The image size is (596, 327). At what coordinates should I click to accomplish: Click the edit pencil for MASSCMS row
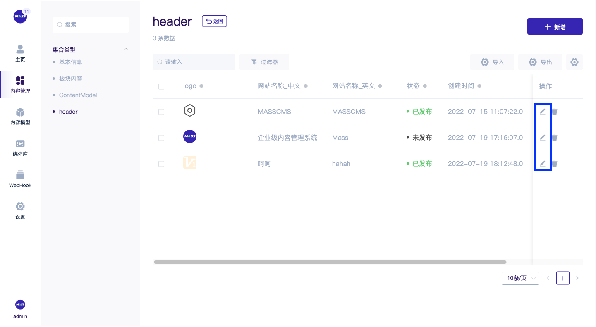[543, 112]
